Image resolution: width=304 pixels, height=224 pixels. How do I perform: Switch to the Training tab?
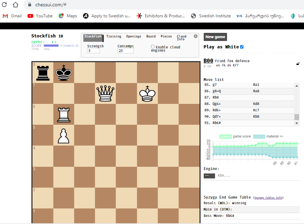[x=114, y=36]
